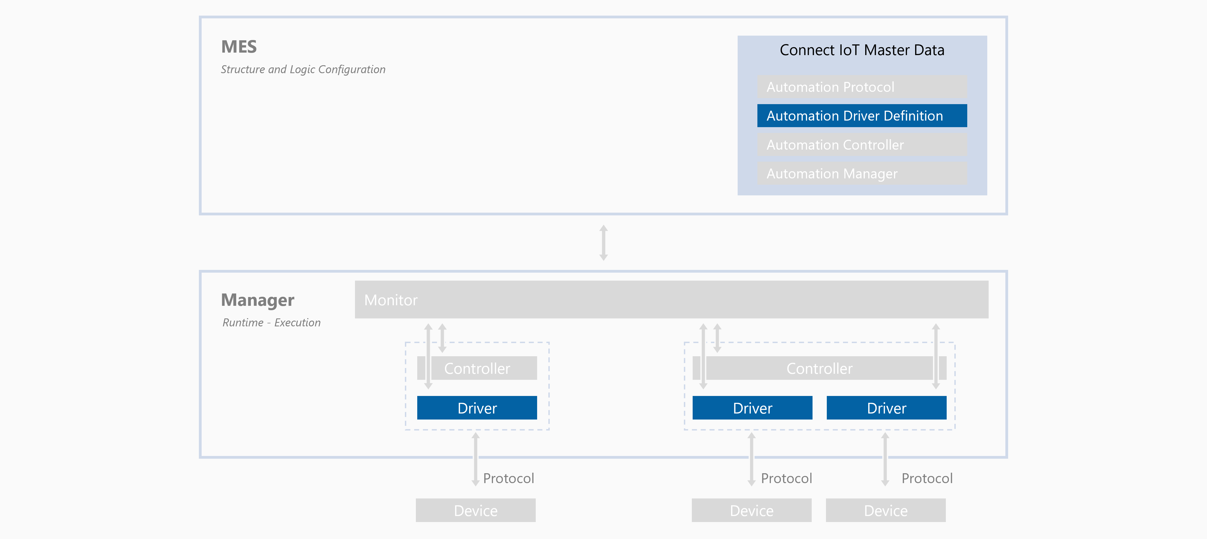Click the Automation Controller entry

pos(862,145)
